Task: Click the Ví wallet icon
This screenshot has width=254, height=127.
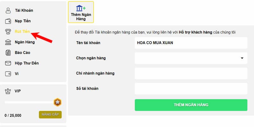Action: (x=8, y=74)
